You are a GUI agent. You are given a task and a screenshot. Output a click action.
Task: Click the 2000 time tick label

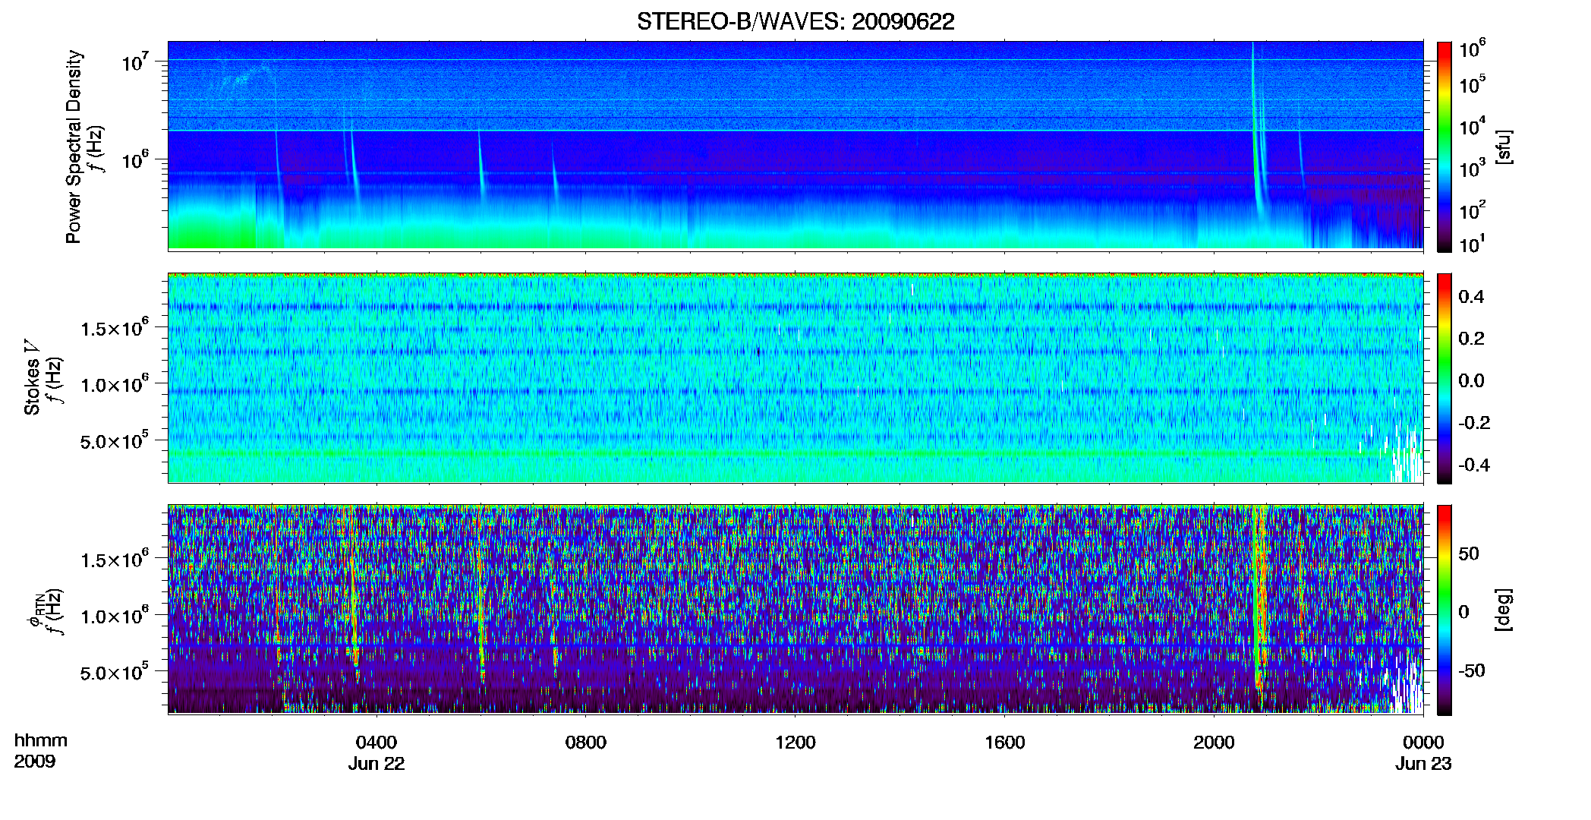tap(1214, 743)
